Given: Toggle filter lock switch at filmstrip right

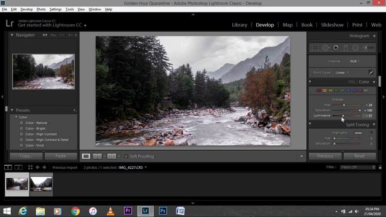Looking at the screenshot, I should 380,168.
